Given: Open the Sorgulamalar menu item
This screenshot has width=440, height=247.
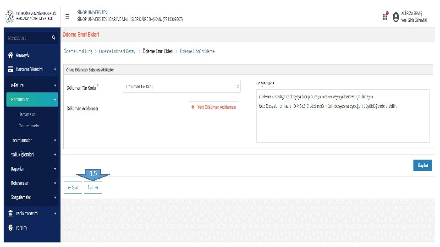Looking at the screenshot, I should click(21, 198).
